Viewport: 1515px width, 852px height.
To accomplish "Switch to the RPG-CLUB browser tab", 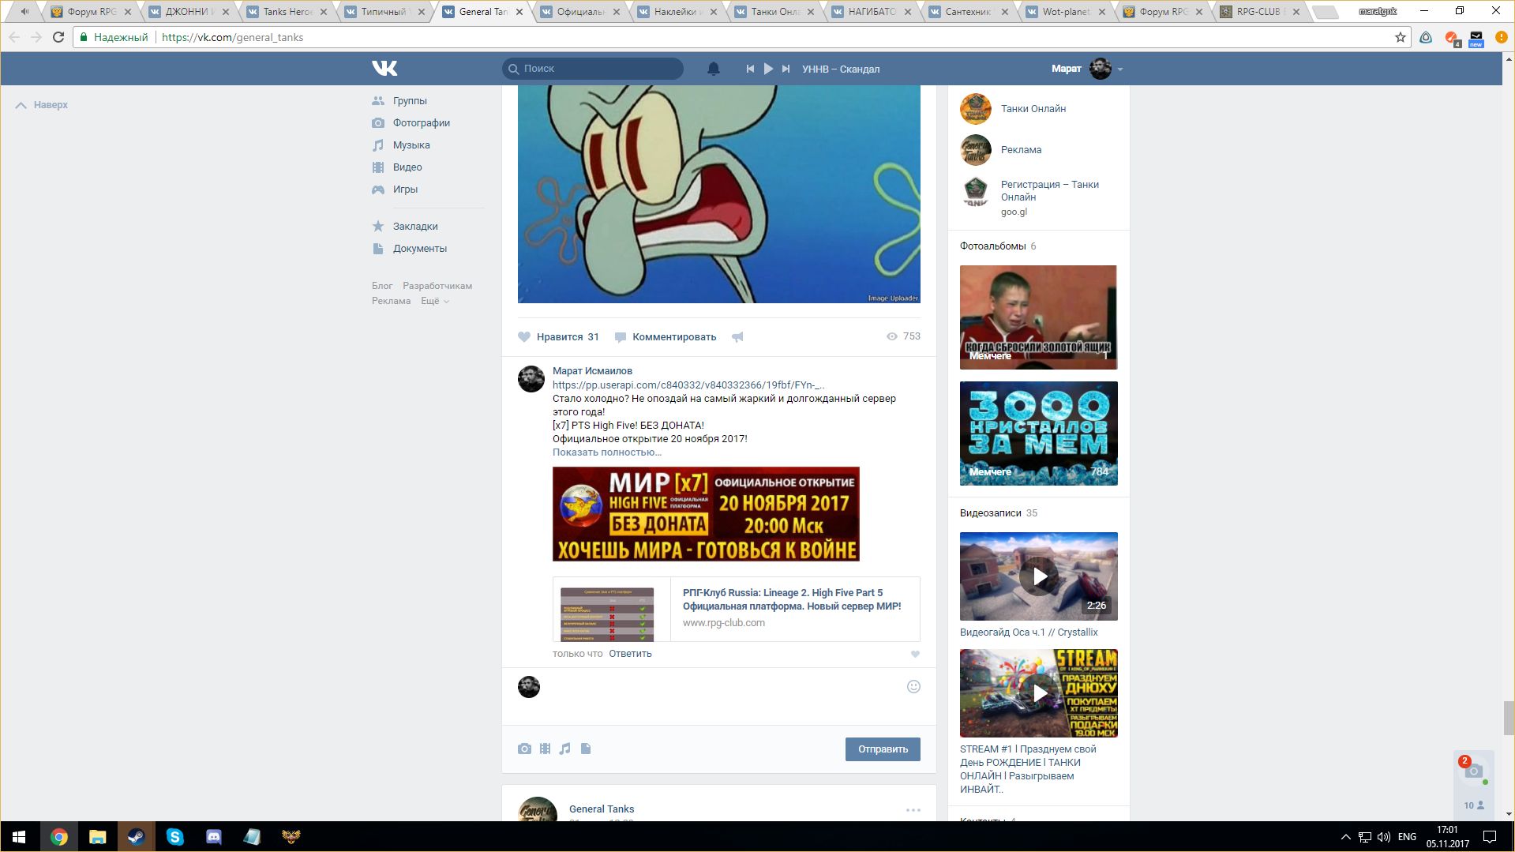I will [x=1259, y=12].
